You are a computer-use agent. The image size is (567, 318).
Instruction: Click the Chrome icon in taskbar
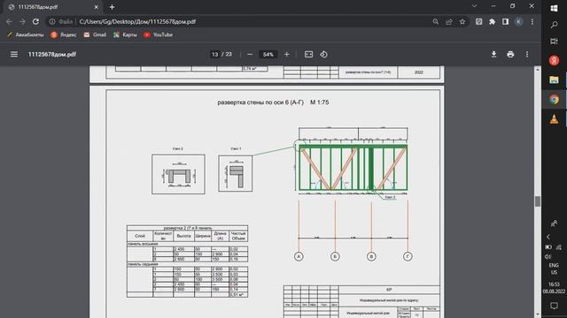[554, 99]
